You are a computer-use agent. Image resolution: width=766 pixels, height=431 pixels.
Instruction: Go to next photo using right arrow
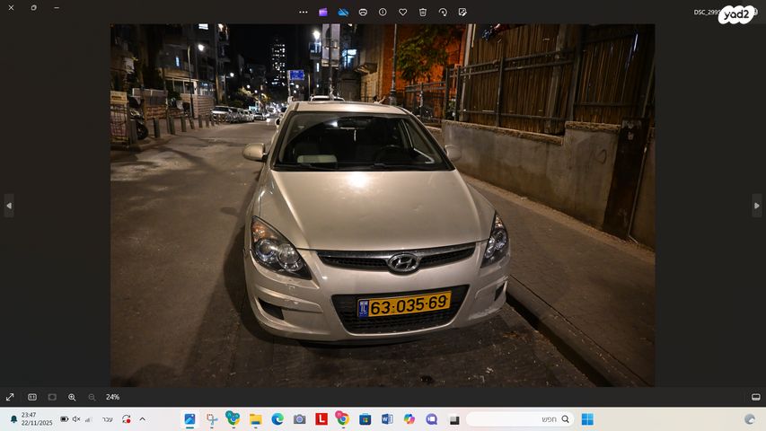point(757,206)
